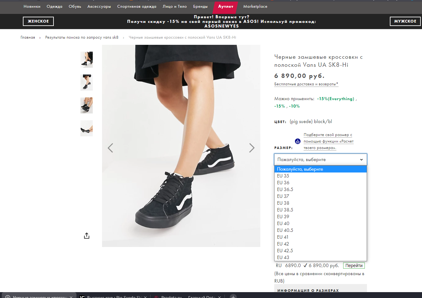Choose size EU 38.5 from list

tap(285, 210)
